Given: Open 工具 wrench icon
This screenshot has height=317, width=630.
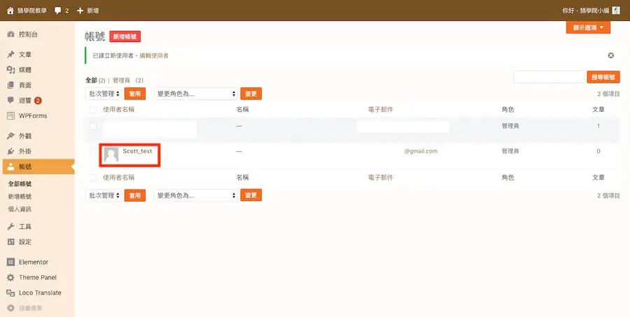Looking at the screenshot, I should 10,227.
